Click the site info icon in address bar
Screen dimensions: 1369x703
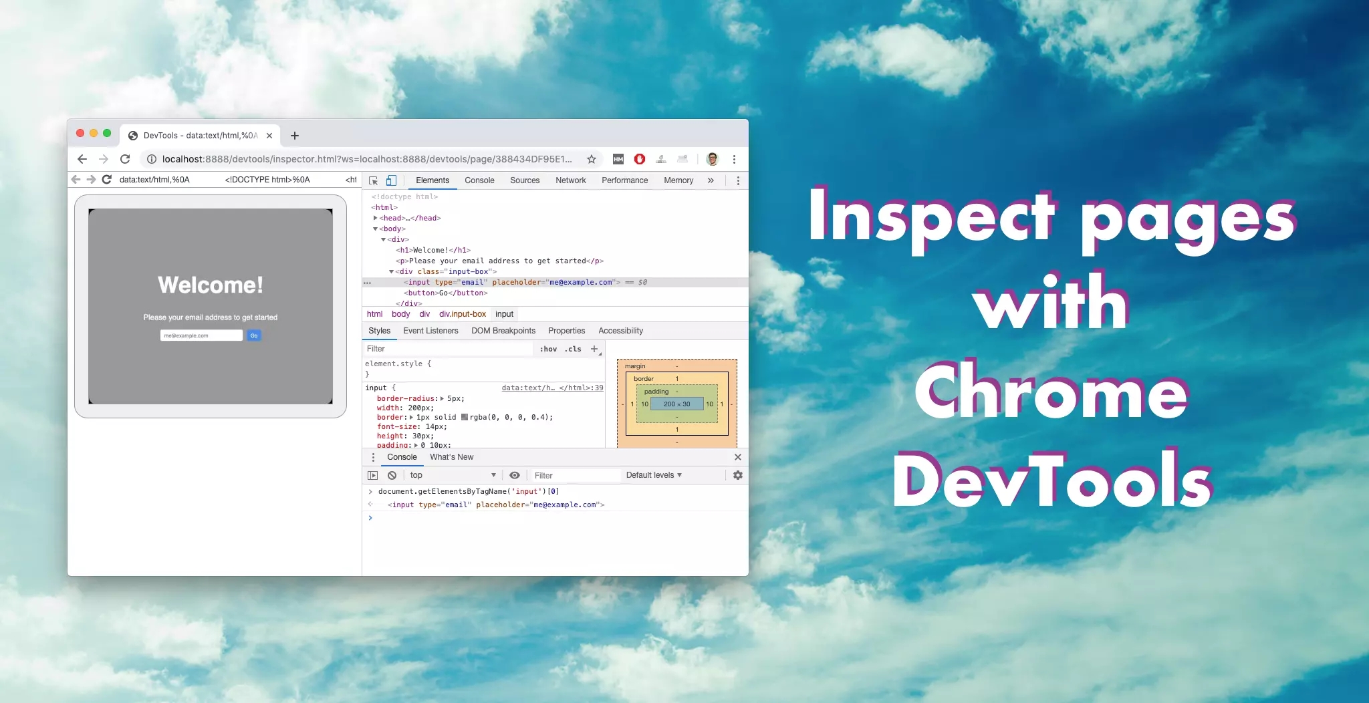pyautogui.click(x=152, y=159)
